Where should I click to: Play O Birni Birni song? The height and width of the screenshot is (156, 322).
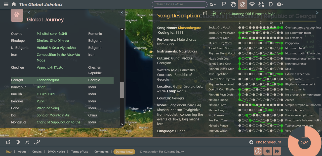click(x=46, y=94)
